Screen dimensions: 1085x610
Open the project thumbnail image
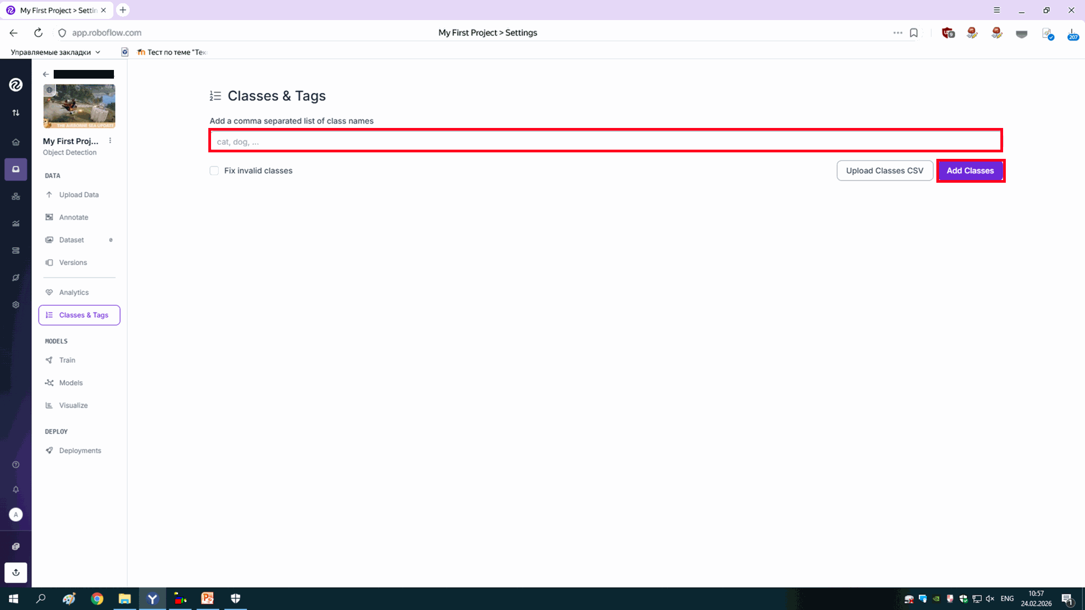pos(79,106)
